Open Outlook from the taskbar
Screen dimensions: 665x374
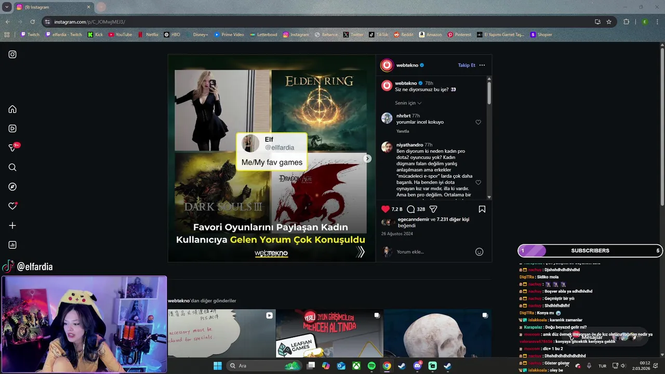click(341, 366)
